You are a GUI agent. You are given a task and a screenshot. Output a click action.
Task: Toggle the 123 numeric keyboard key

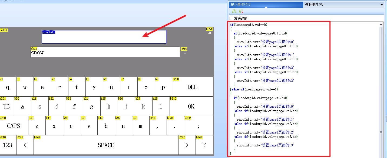click(8, 145)
